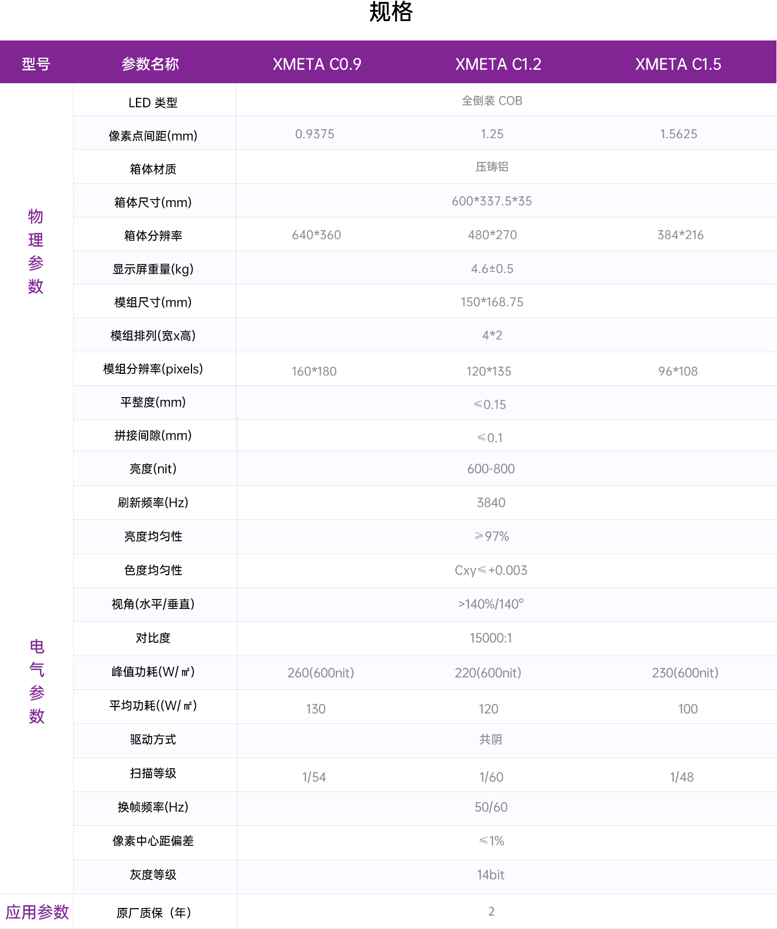Select the 130 average power value
Viewport: 777px width, 929px height.
316,709
